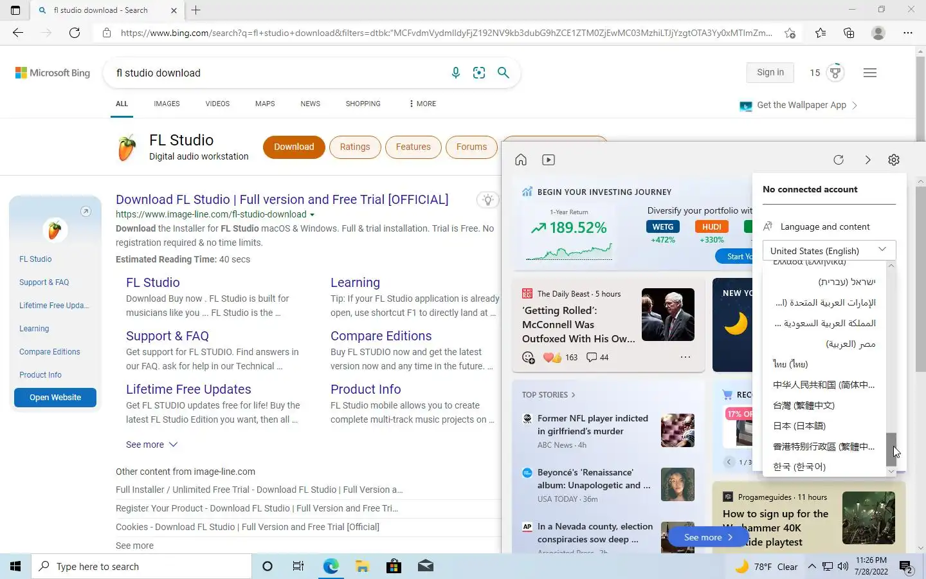Click language list scrollbar thumb
This screenshot has height=579, width=926.
tap(891, 449)
